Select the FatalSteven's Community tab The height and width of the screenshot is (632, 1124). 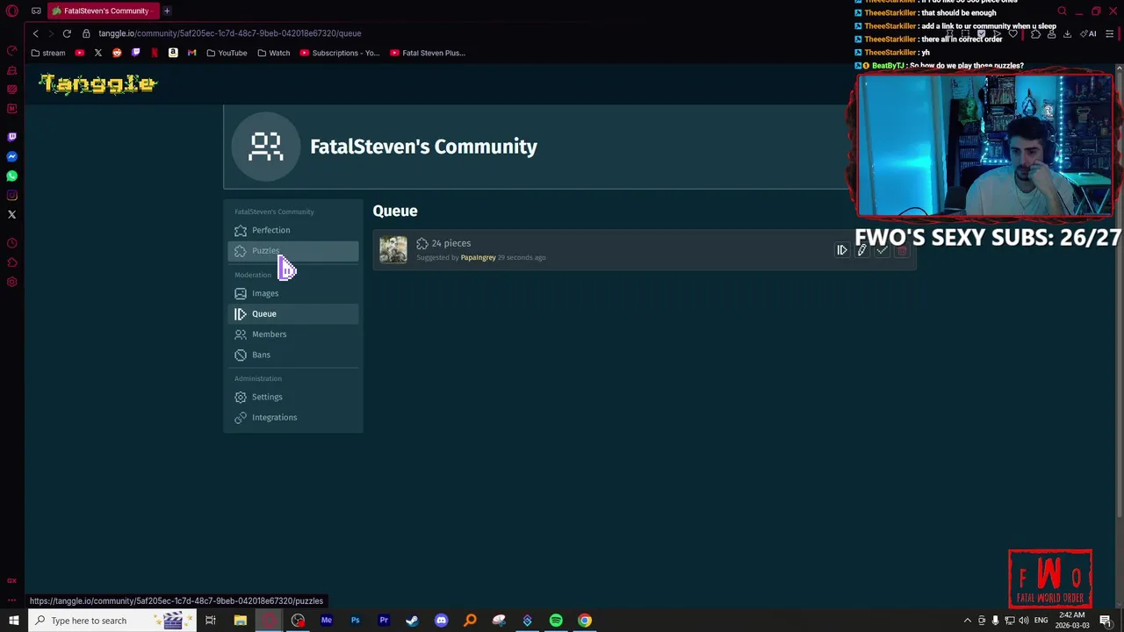click(102, 11)
